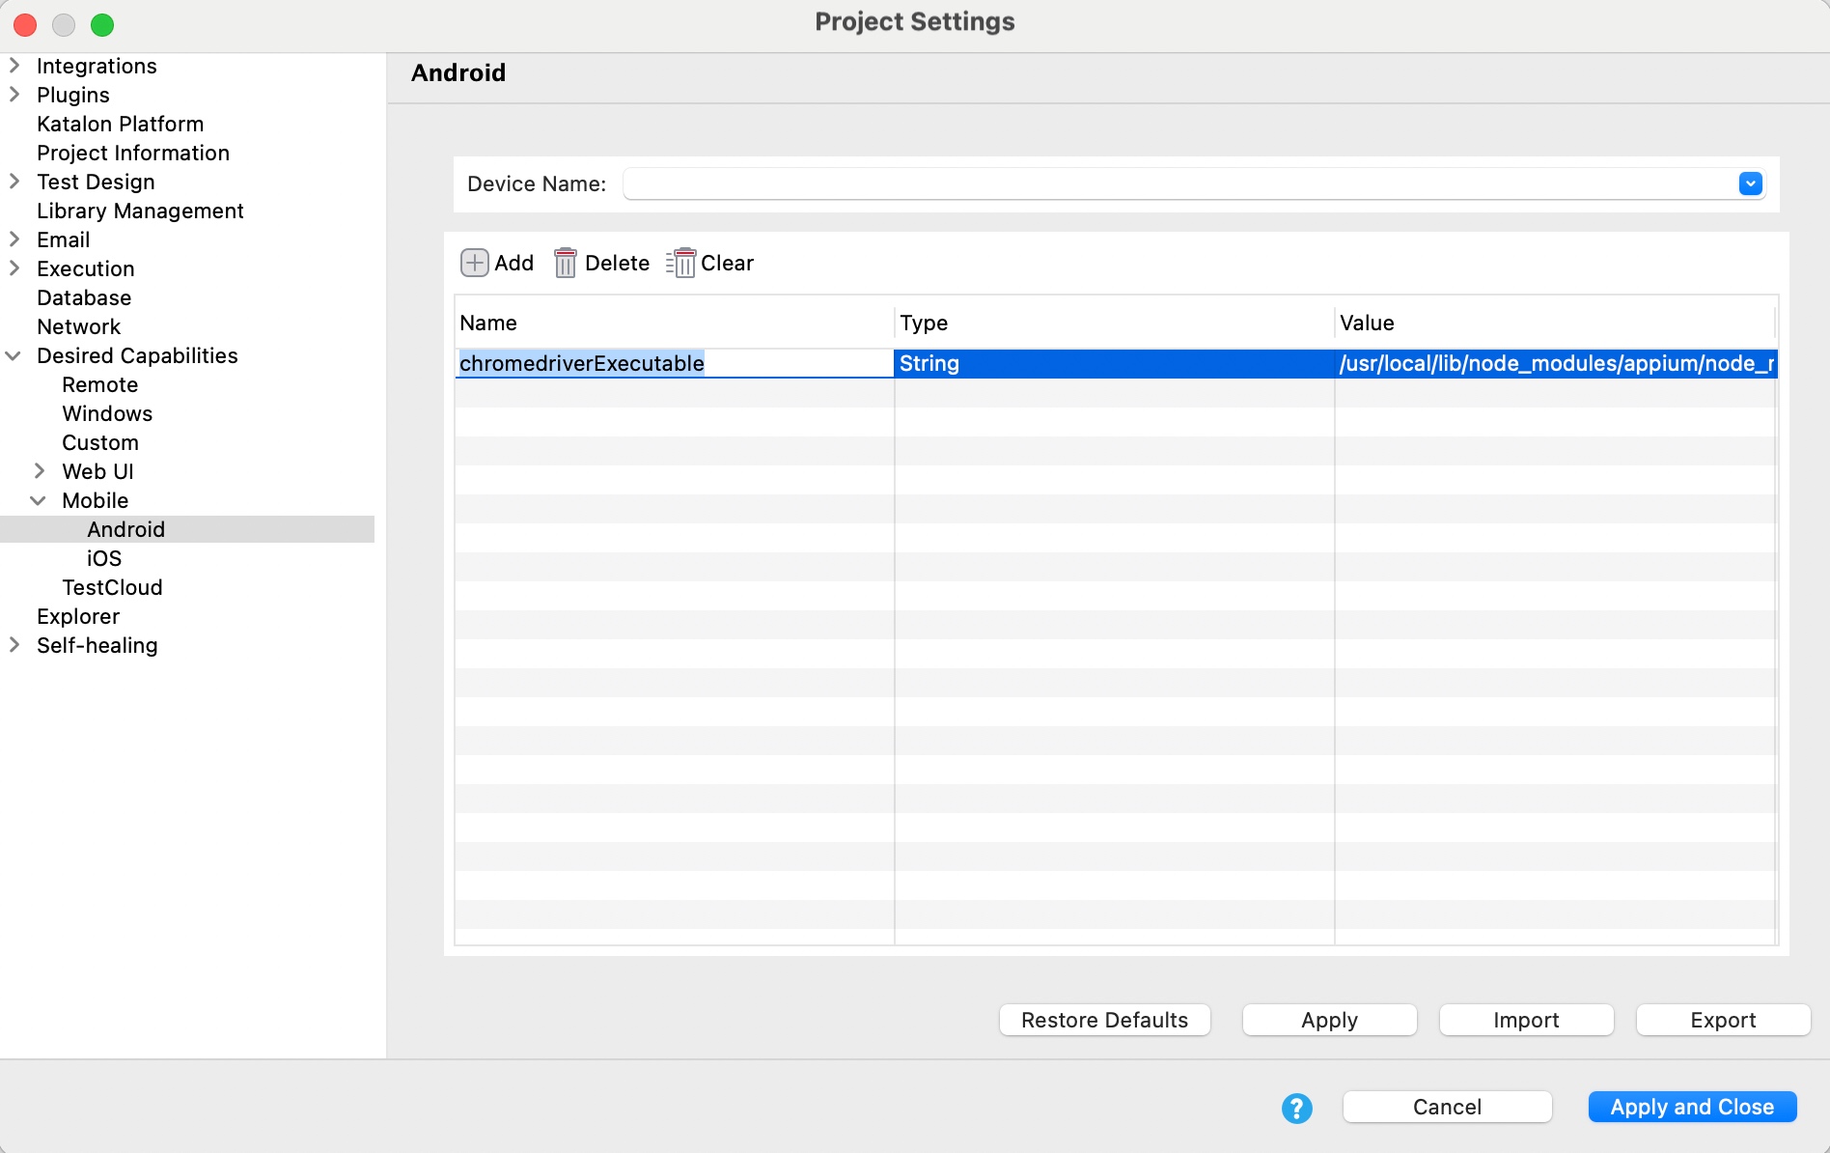Click the Add capability plus icon
The height and width of the screenshot is (1153, 1830).
[x=474, y=263]
